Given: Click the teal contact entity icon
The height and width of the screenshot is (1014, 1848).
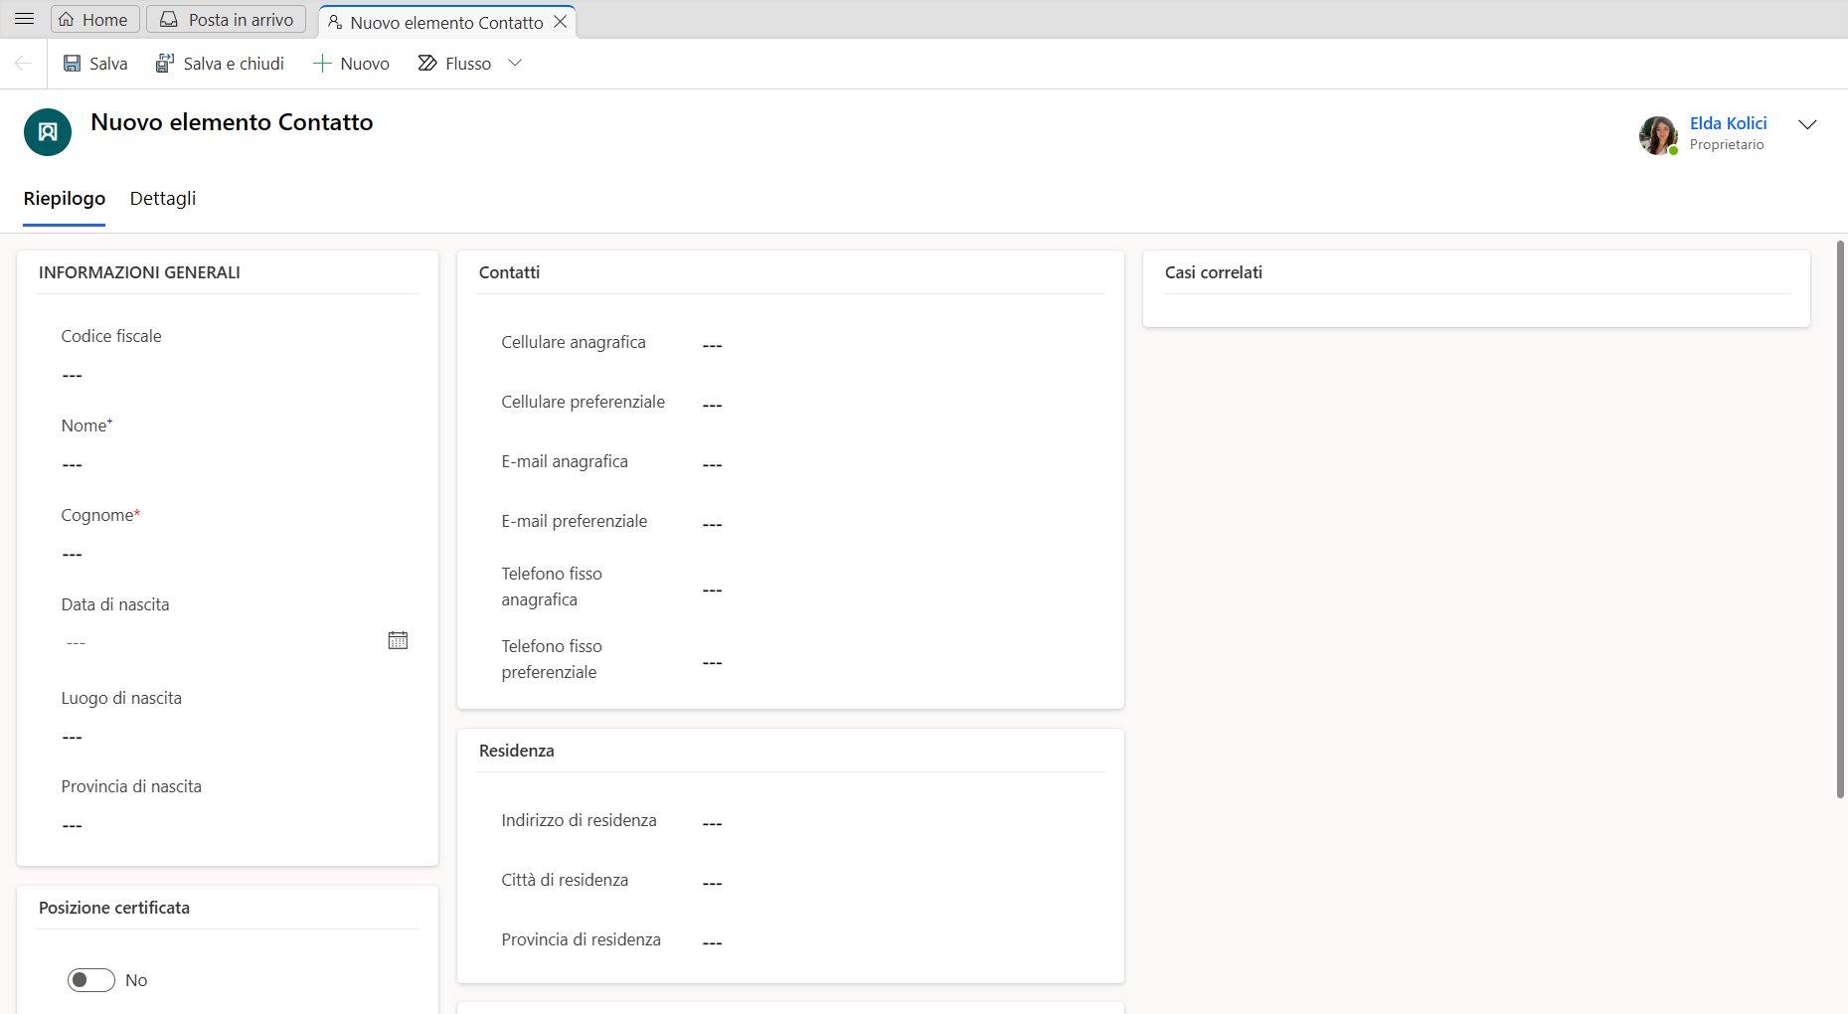Looking at the screenshot, I should pos(48,132).
